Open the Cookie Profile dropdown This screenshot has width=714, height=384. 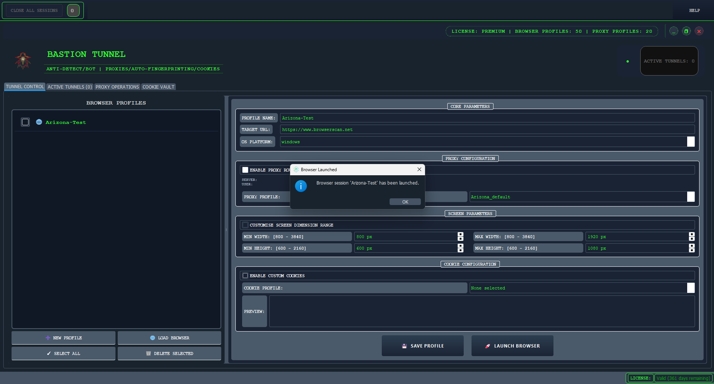pos(691,288)
